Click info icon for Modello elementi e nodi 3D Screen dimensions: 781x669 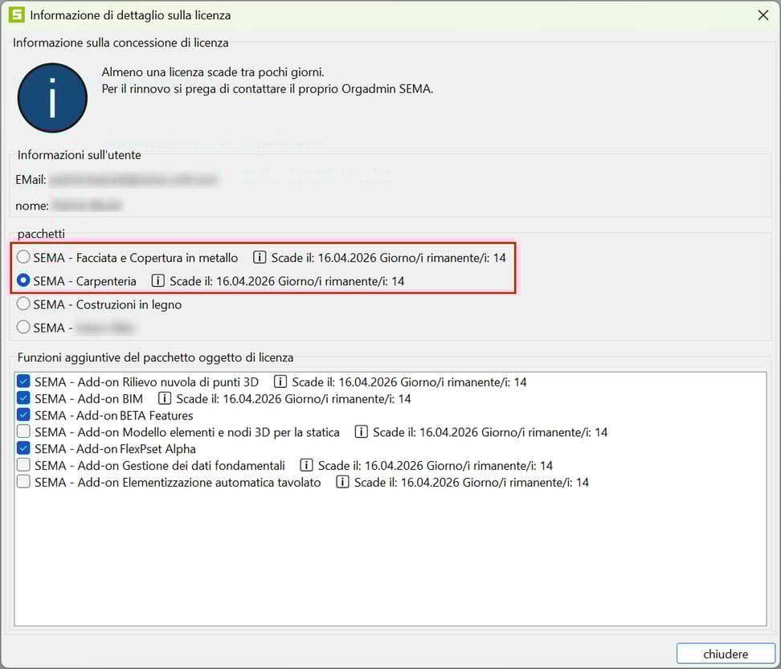tap(362, 432)
